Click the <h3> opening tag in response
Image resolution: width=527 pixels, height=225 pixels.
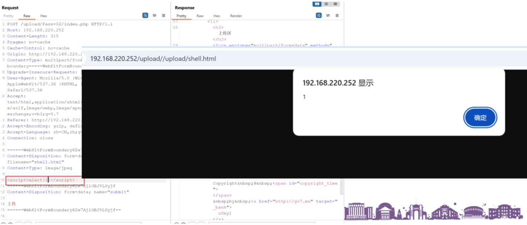pyautogui.click(x=218, y=27)
